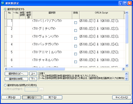Click the 進む(N) next button
This screenshot has height=104, width=133.
32,97
